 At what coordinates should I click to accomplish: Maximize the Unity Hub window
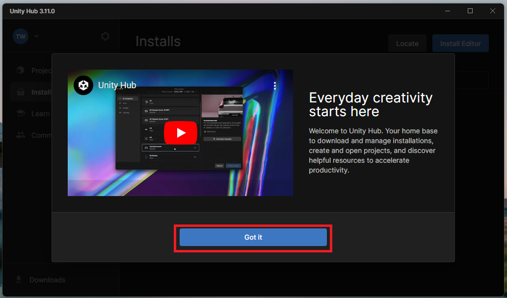click(470, 11)
